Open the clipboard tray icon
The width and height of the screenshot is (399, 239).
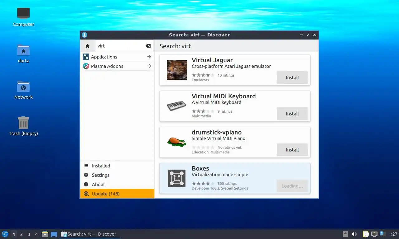pos(366,234)
